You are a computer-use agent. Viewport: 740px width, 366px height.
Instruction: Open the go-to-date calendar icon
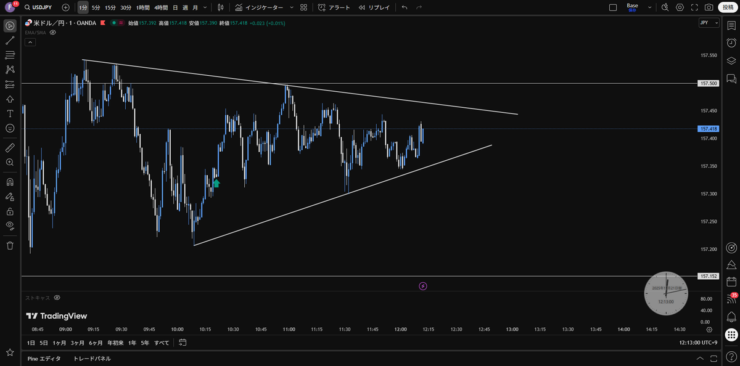(x=183, y=343)
